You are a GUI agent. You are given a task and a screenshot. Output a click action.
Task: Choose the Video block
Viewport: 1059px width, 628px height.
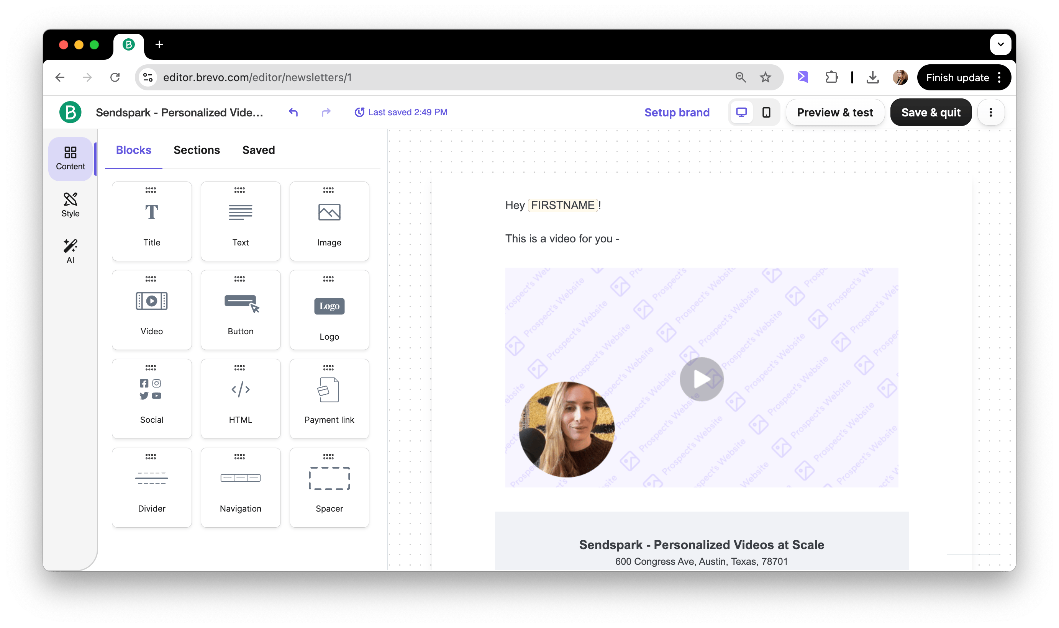point(152,310)
